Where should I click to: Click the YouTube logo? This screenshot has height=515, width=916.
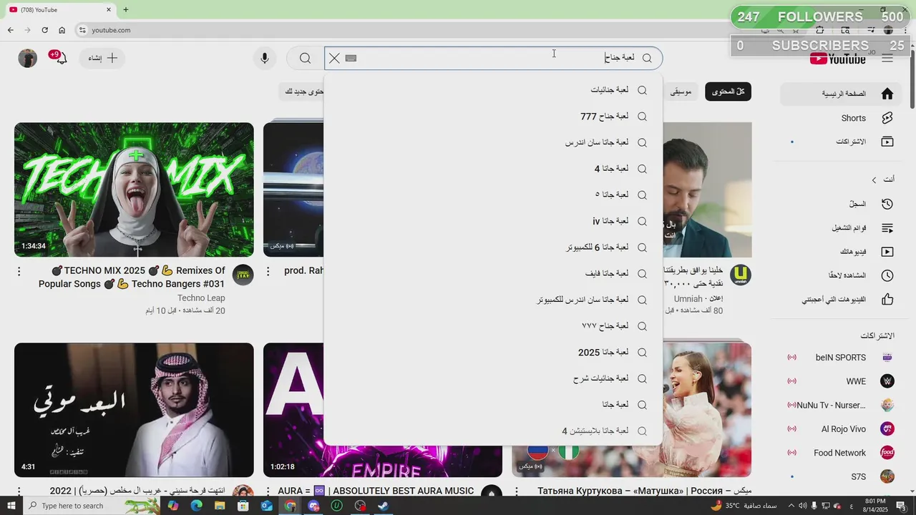[x=838, y=59]
